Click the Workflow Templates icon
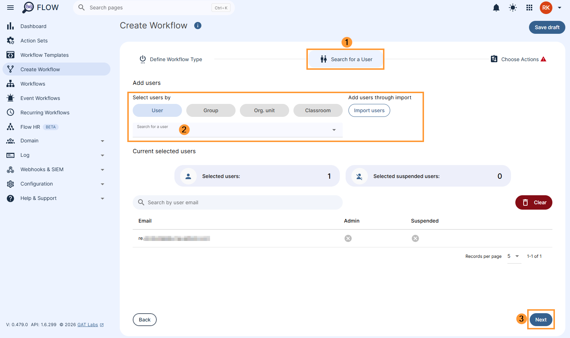This screenshot has height=338, width=570. (10, 55)
